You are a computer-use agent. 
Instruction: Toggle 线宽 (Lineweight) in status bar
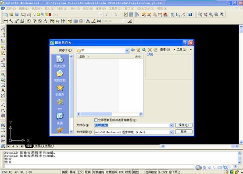[128, 172]
